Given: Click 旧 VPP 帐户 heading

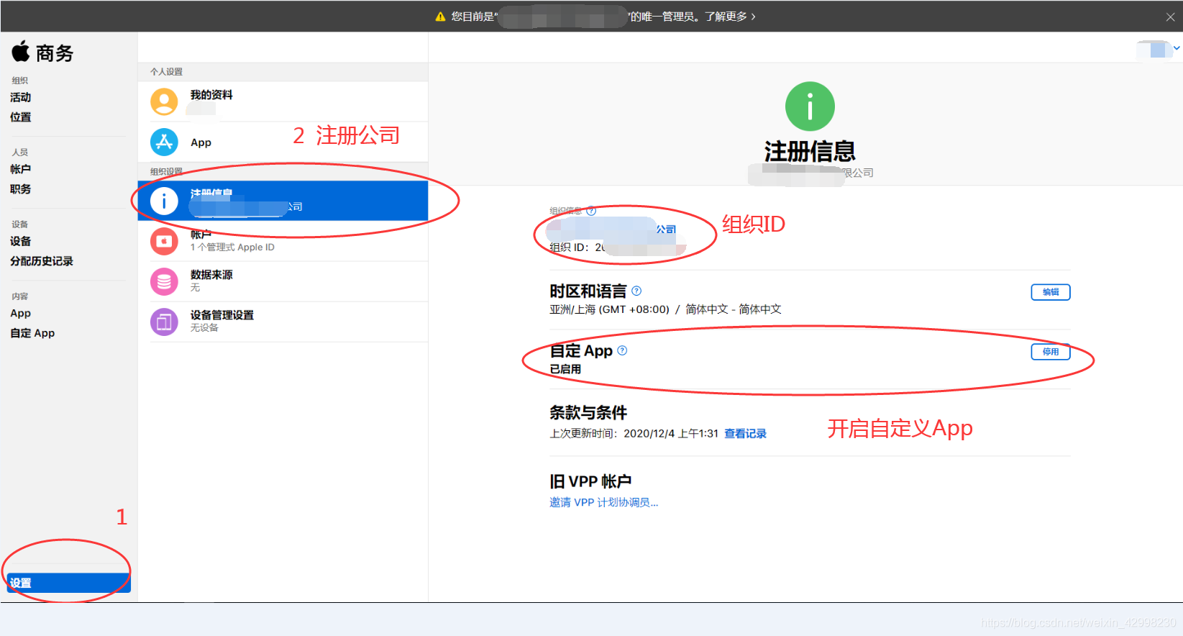Looking at the screenshot, I should tap(590, 481).
